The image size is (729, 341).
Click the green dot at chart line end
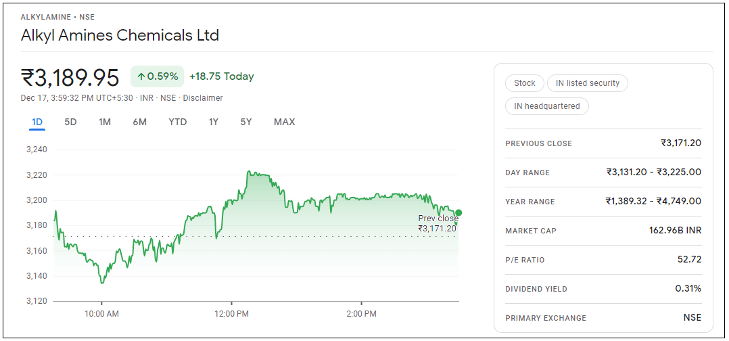[x=458, y=212]
